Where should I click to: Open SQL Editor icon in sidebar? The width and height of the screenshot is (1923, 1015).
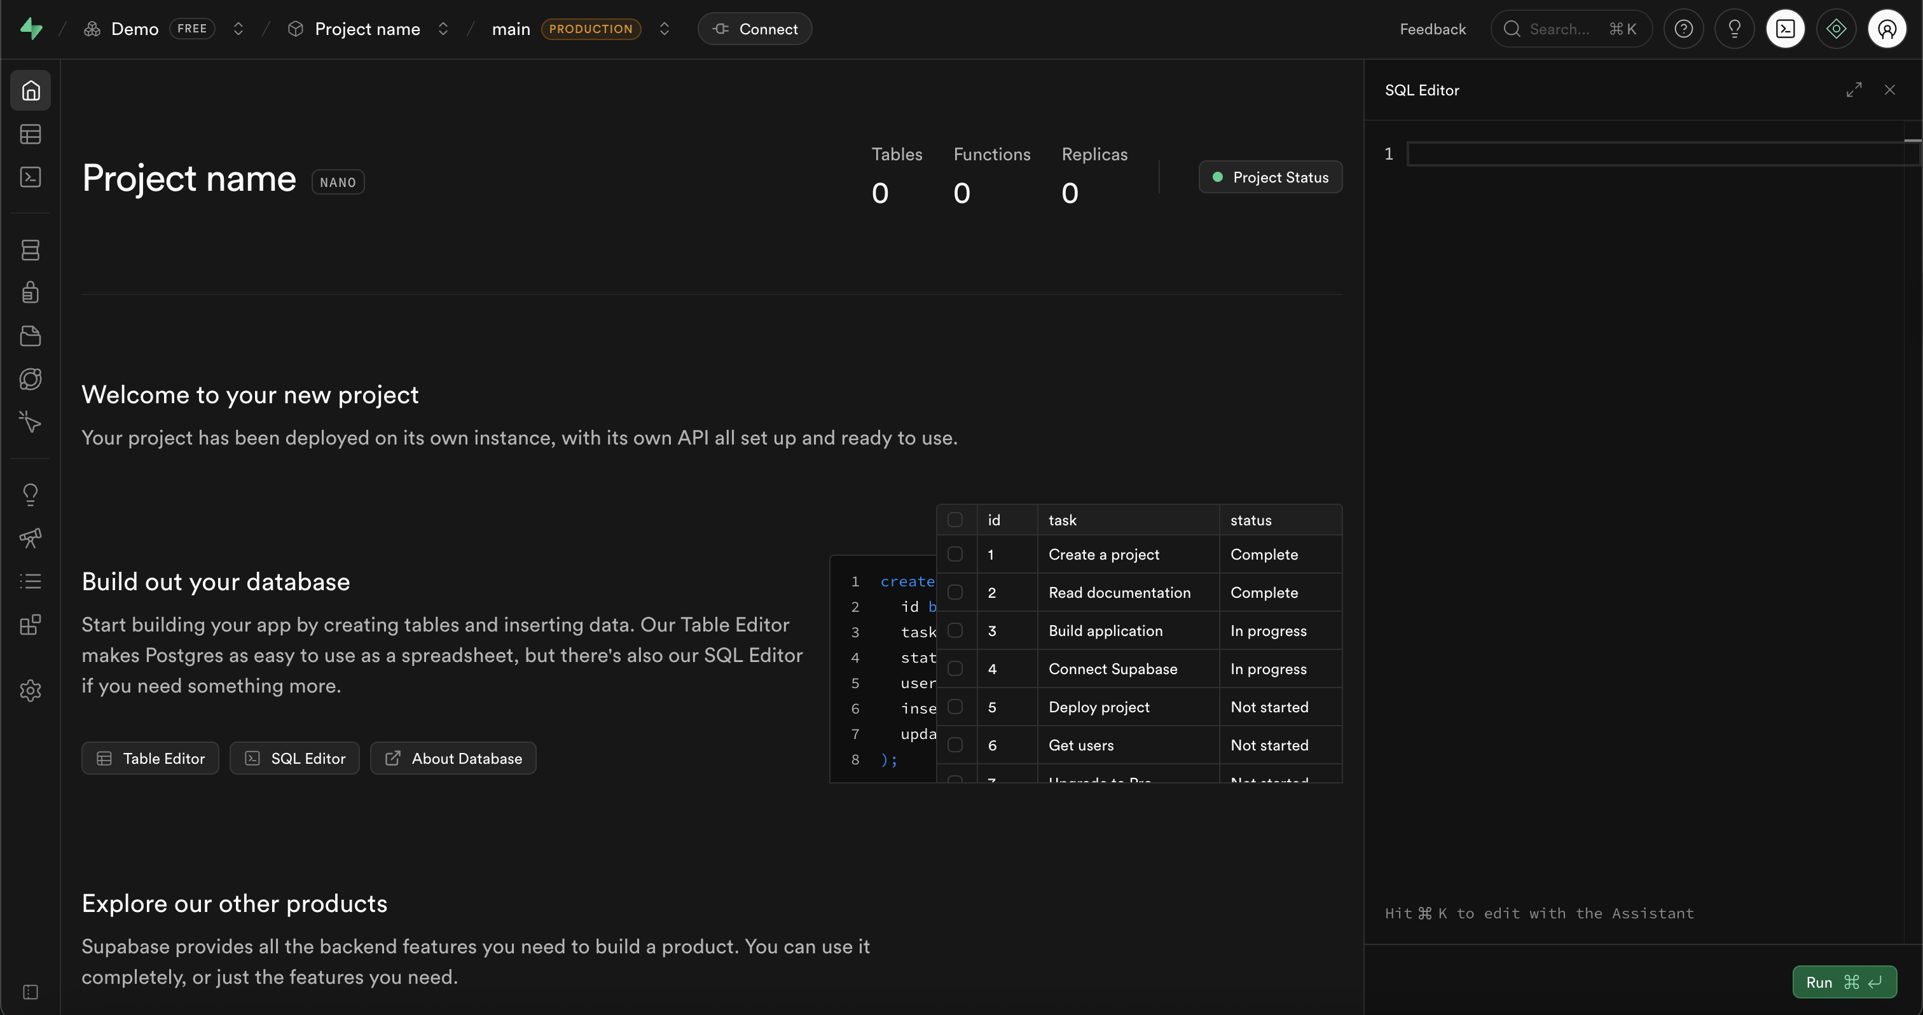[31, 177]
